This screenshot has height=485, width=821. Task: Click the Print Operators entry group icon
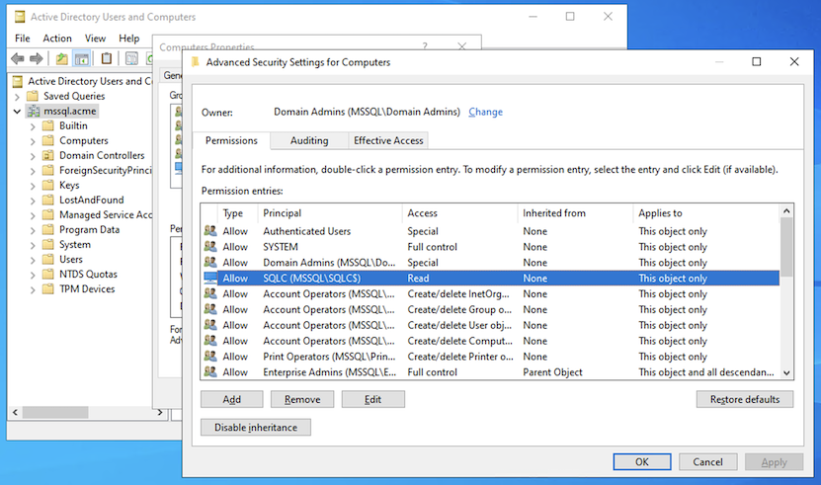coord(210,357)
